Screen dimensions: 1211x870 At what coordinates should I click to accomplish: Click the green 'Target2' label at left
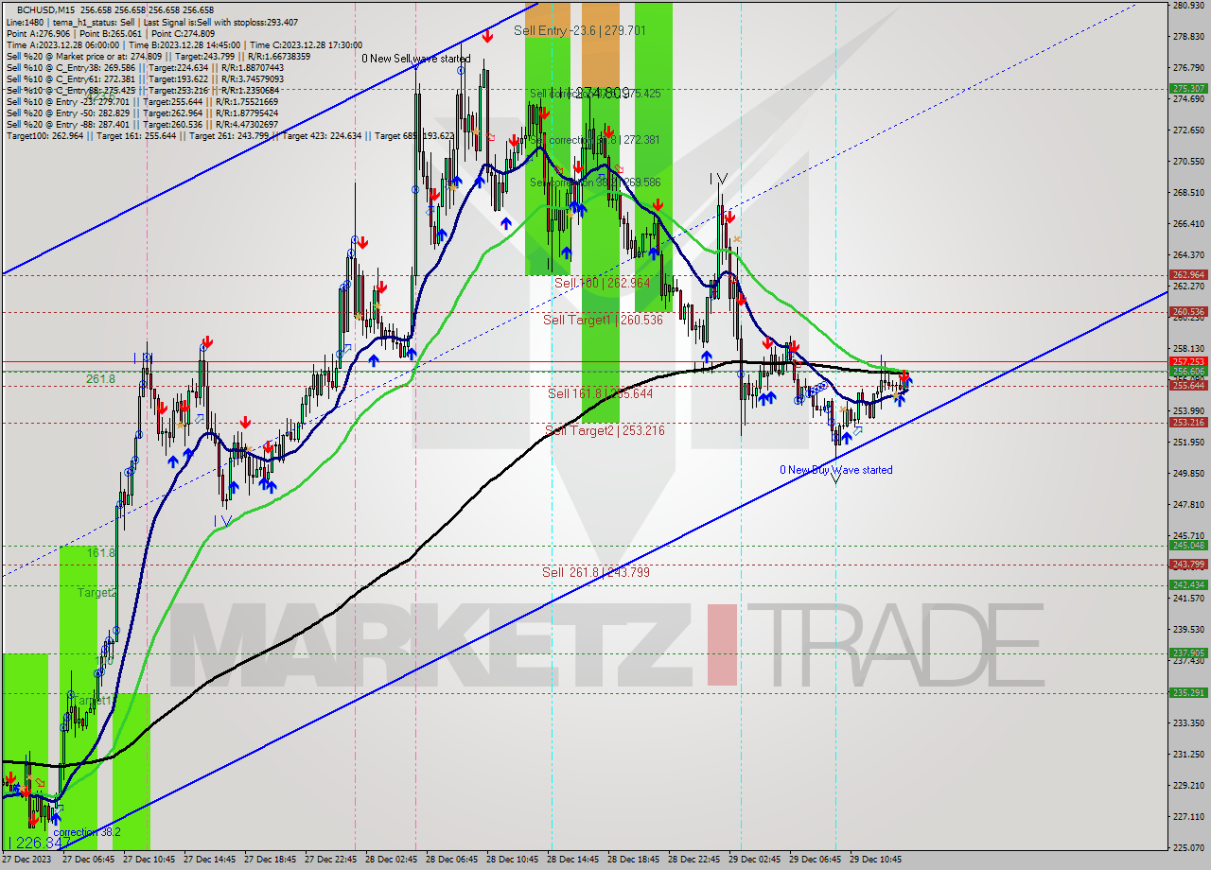tap(97, 592)
